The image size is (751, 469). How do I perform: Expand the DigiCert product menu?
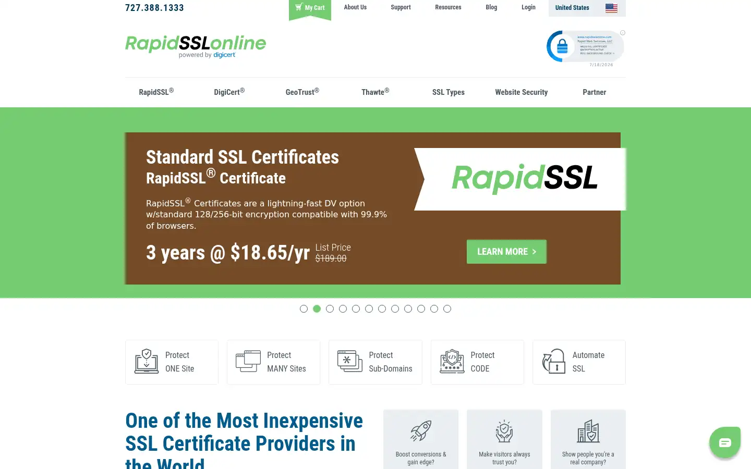point(229,92)
